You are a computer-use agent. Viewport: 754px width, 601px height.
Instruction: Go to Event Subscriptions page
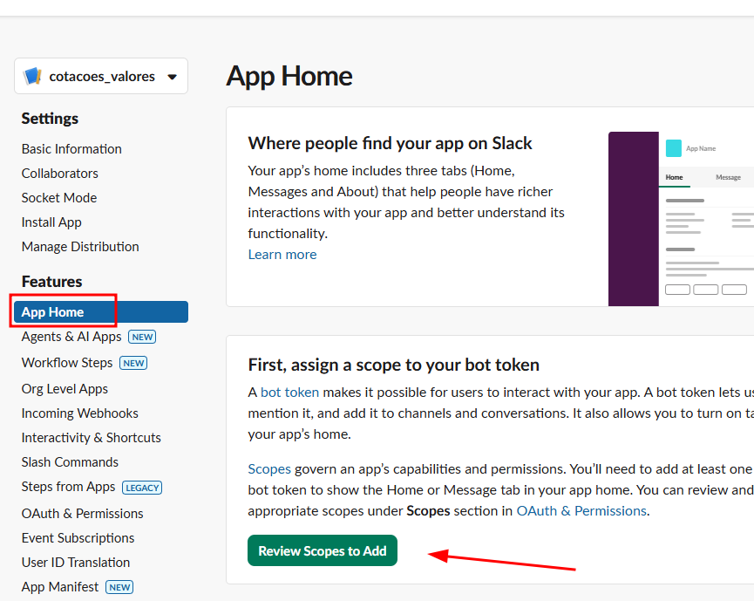click(x=78, y=538)
